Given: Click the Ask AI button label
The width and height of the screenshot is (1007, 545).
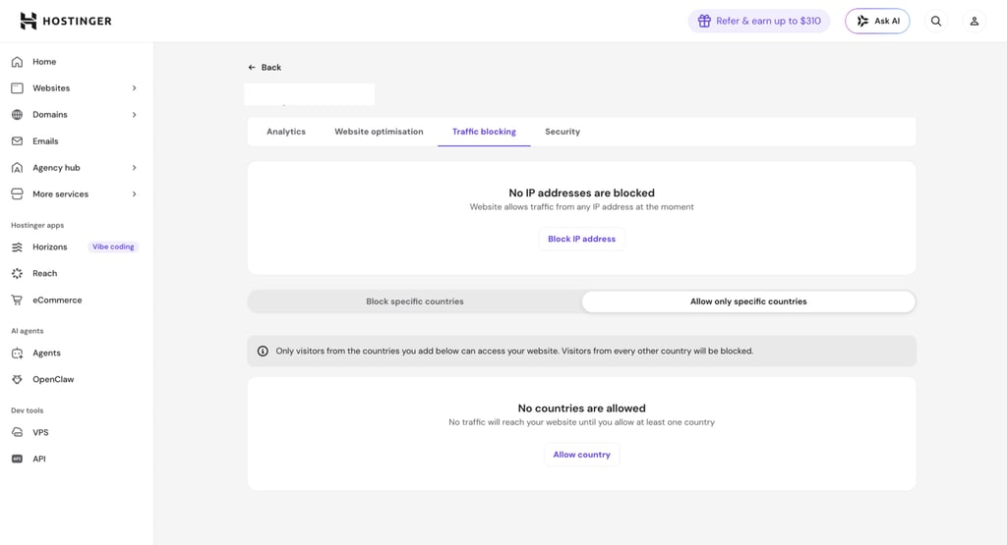Looking at the screenshot, I should pos(887,22).
